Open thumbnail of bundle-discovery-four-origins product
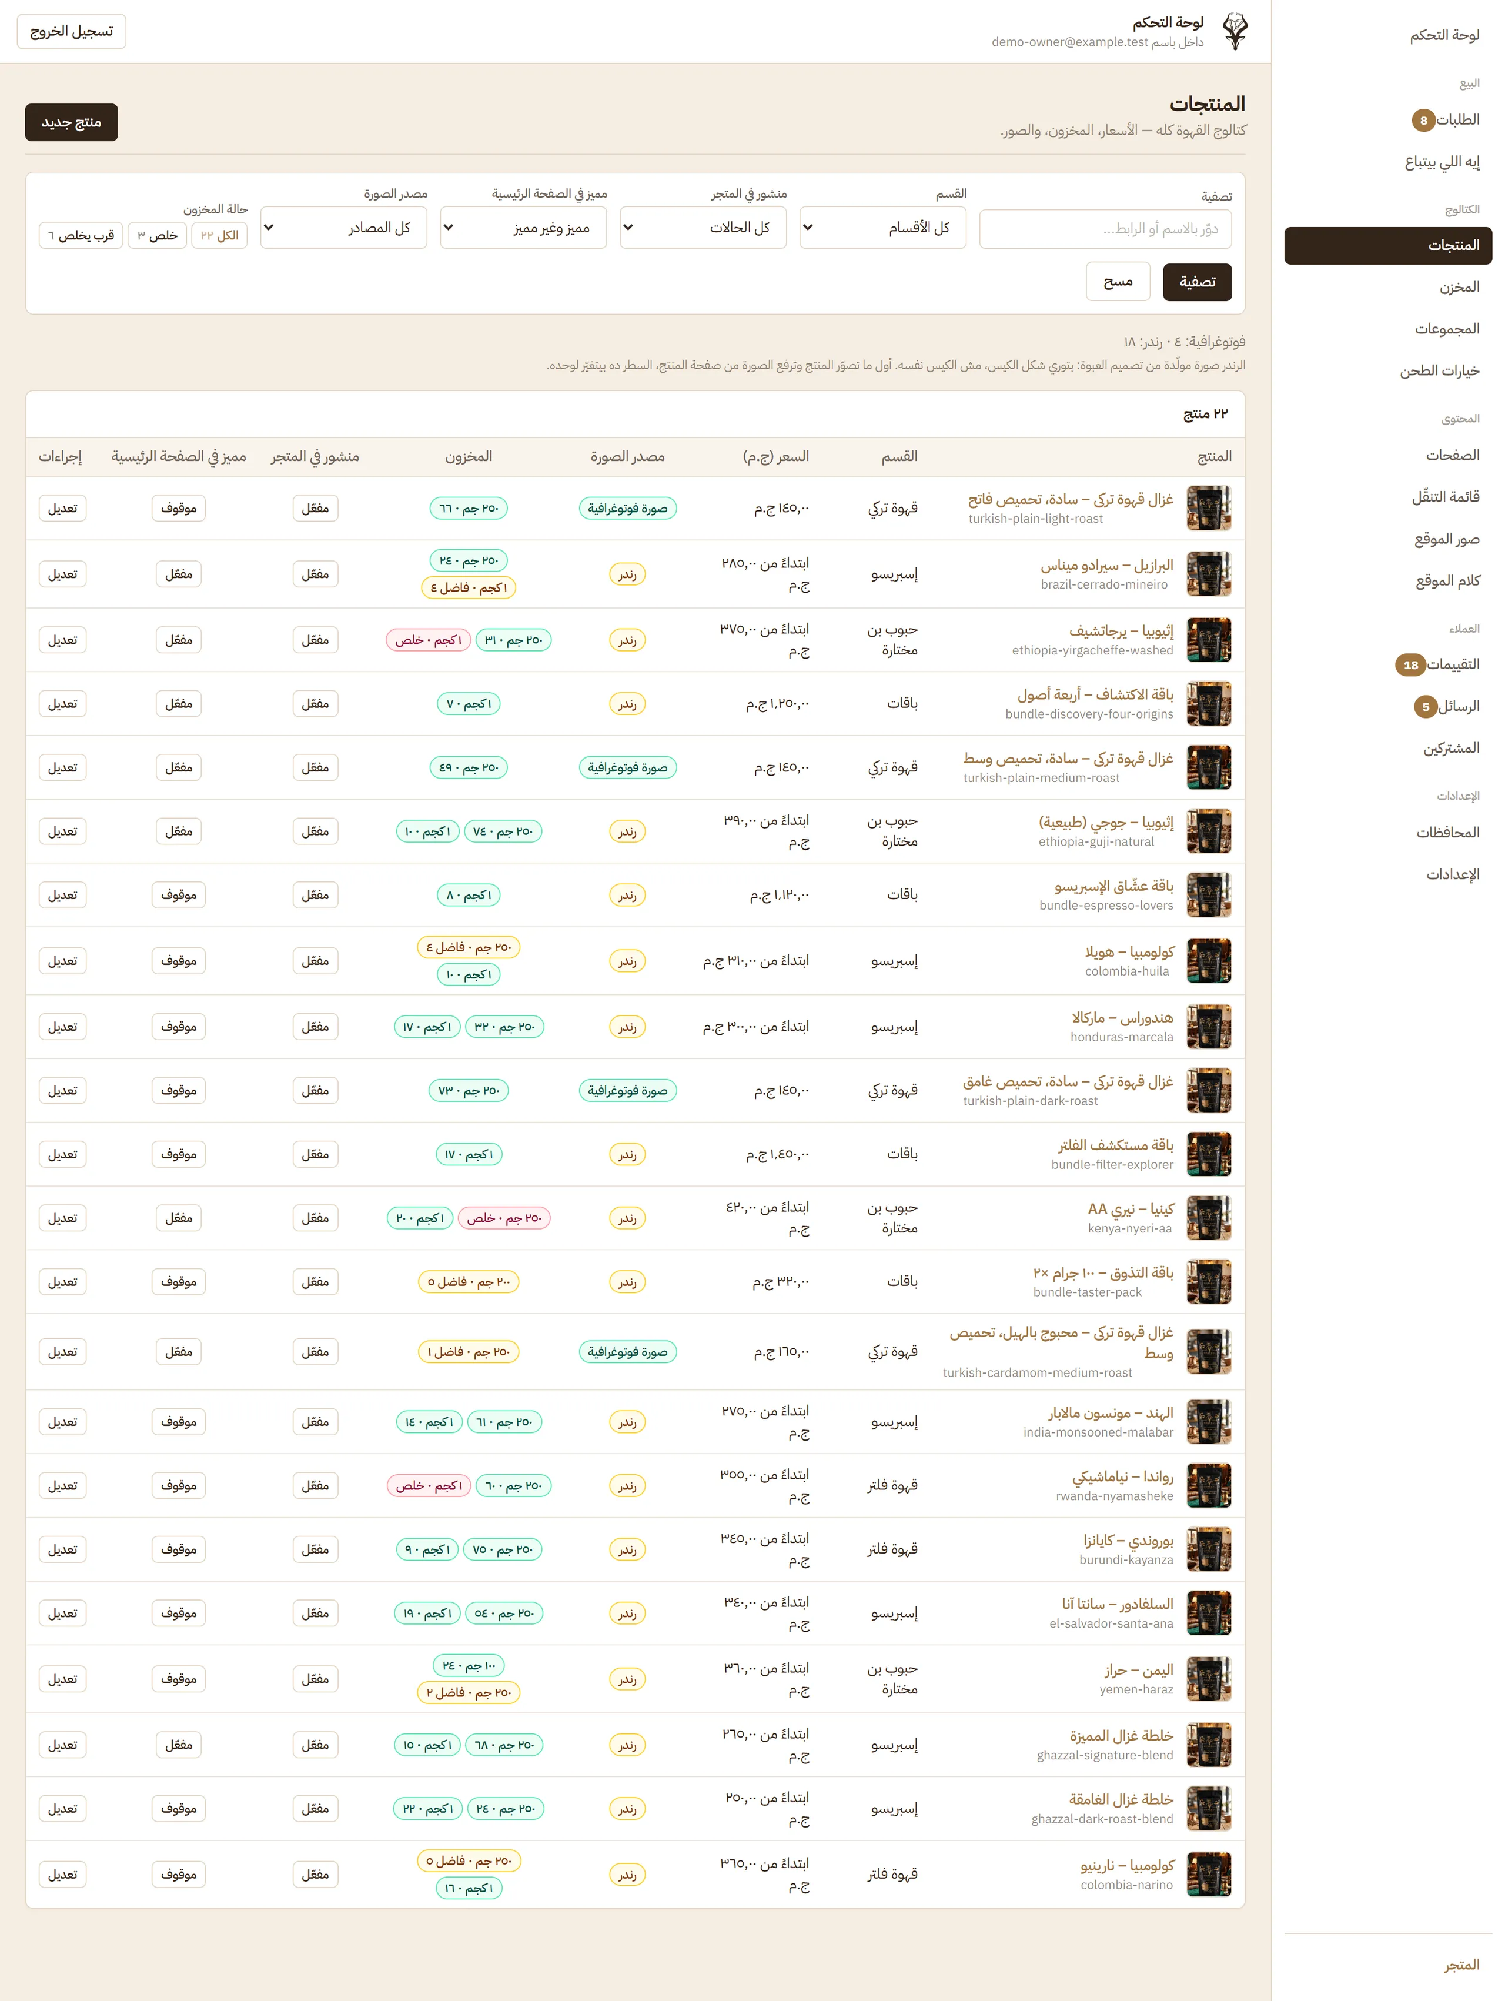 (1208, 704)
